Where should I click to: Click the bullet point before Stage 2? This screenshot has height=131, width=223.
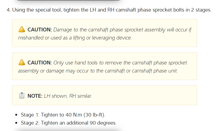click(x=17, y=123)
